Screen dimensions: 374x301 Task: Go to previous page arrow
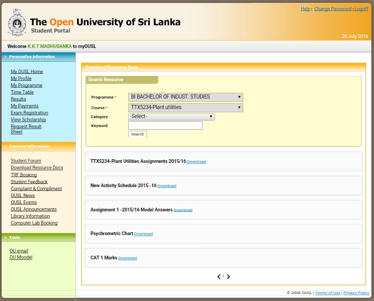[219, 276]
